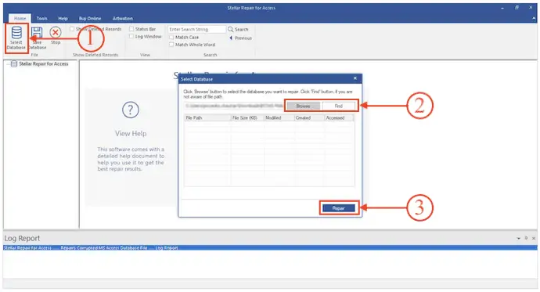The height and width of the screenshot is (292, 540).
Task: Click the database file path field
Action: (x=234, y=106)
